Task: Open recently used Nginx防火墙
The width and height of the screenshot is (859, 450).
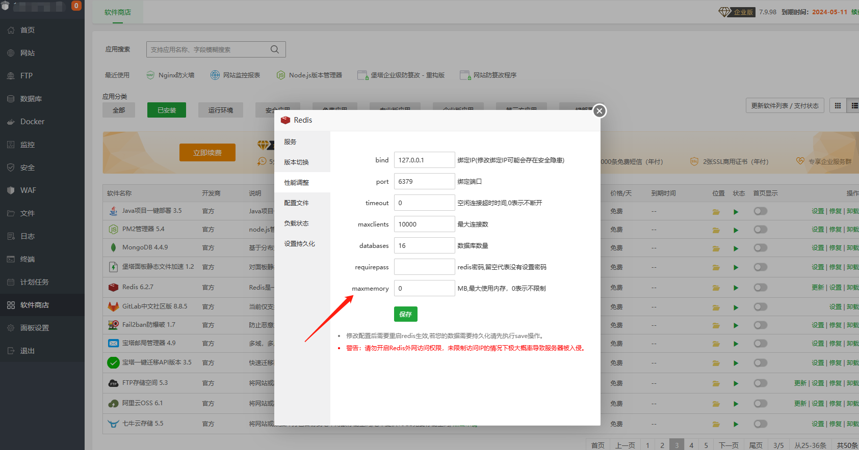Action: (170, 75)
